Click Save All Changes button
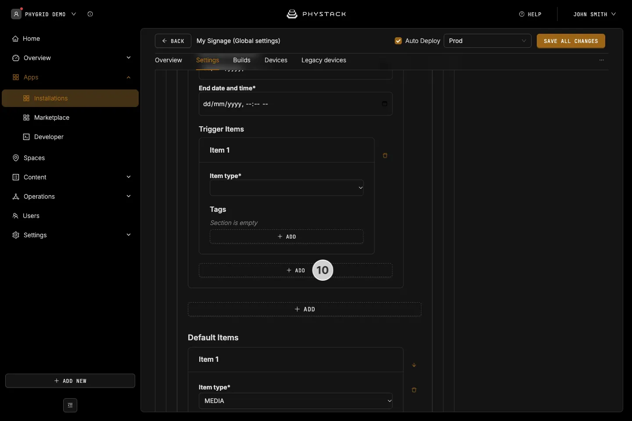 (x=571, y=41)
